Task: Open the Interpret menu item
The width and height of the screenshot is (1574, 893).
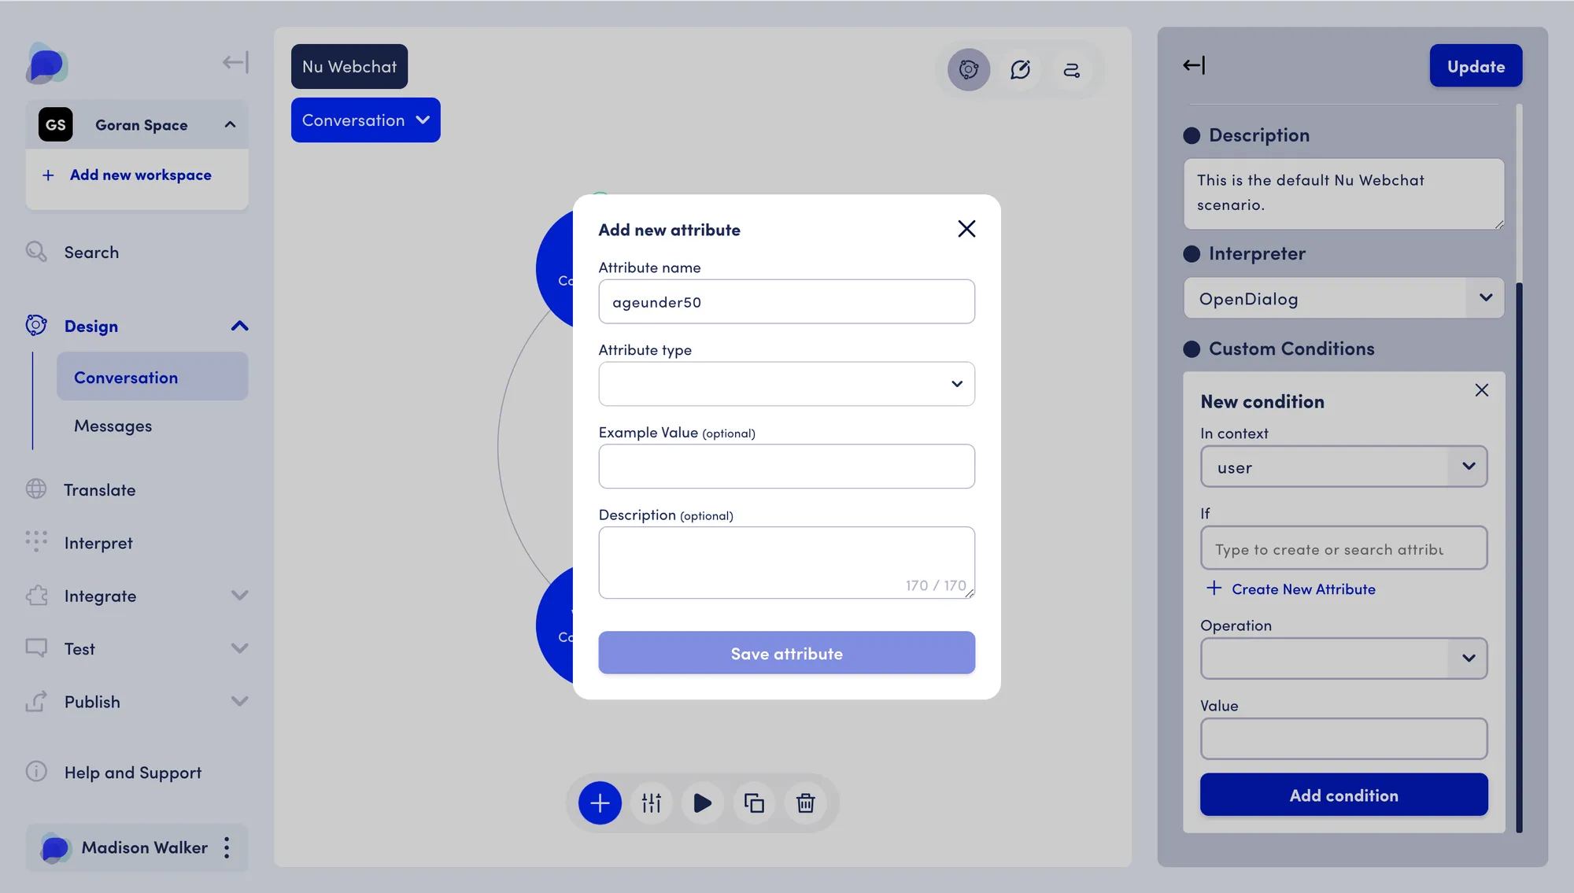Action: click(x=98, y=543)
